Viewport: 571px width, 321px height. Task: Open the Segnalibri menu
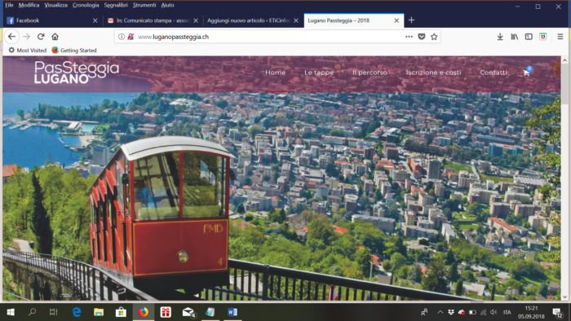116,5
